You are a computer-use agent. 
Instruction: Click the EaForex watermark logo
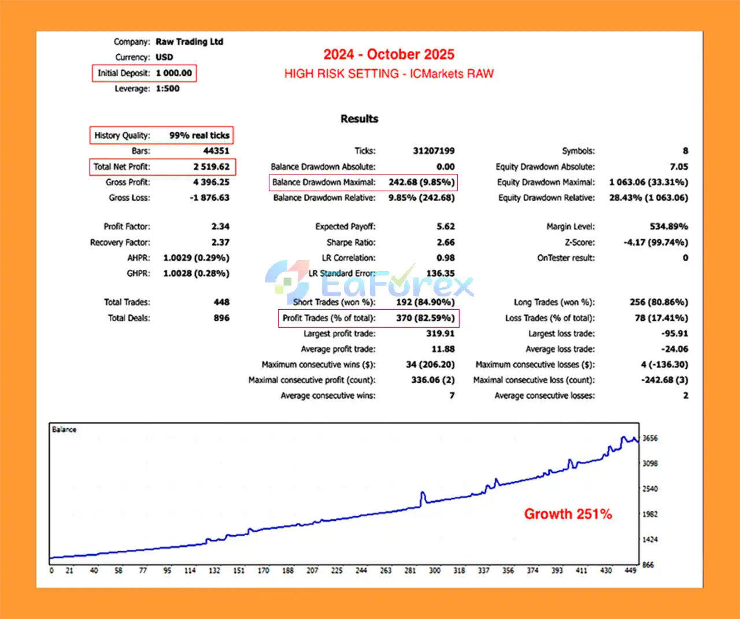click(x=369, y=282)
